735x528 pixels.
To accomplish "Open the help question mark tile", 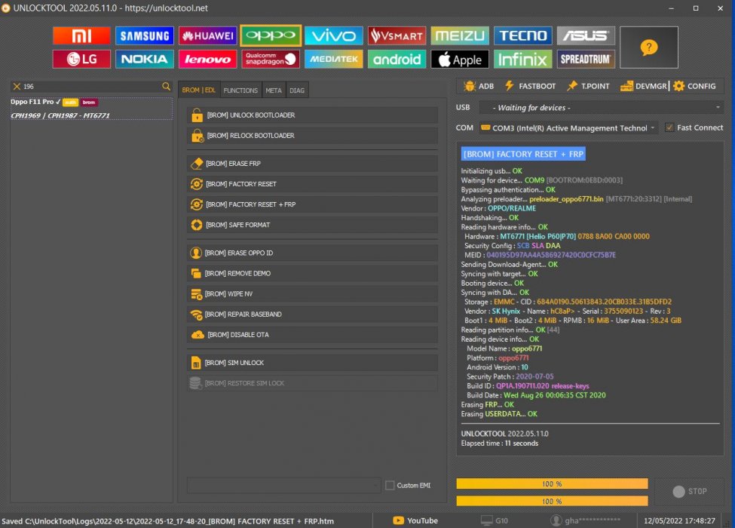I will pos(649,48).
